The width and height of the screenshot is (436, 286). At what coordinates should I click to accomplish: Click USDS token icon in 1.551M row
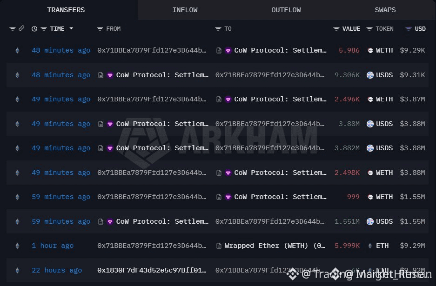[x=370, y=221]
